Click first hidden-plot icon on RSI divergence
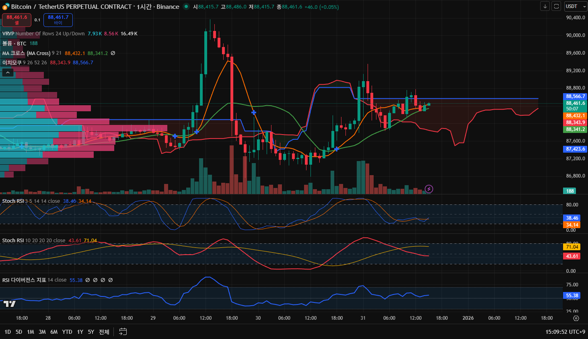 [x=88, y=280]
